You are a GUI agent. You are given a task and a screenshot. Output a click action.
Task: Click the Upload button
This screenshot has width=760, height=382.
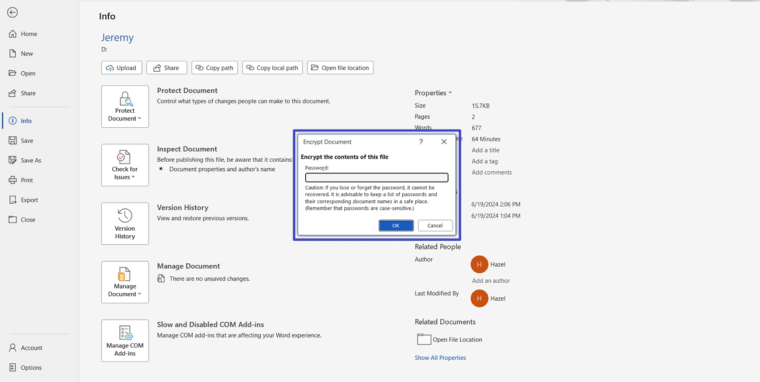point(122,68)
